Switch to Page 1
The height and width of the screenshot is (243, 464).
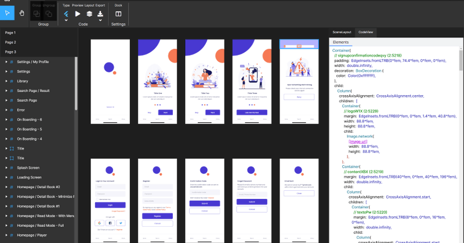pos(10,32)
